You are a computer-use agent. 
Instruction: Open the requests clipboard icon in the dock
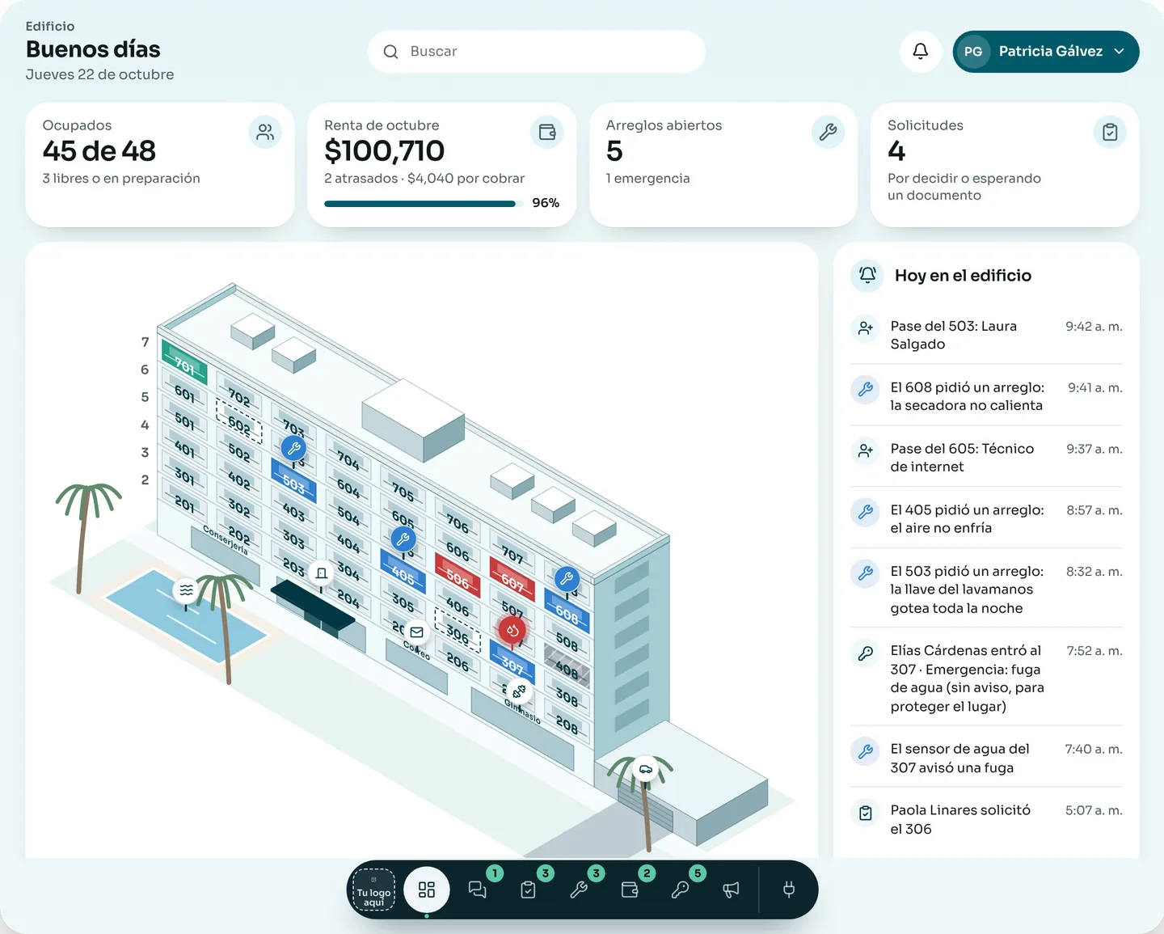click(x=529, y=890)
